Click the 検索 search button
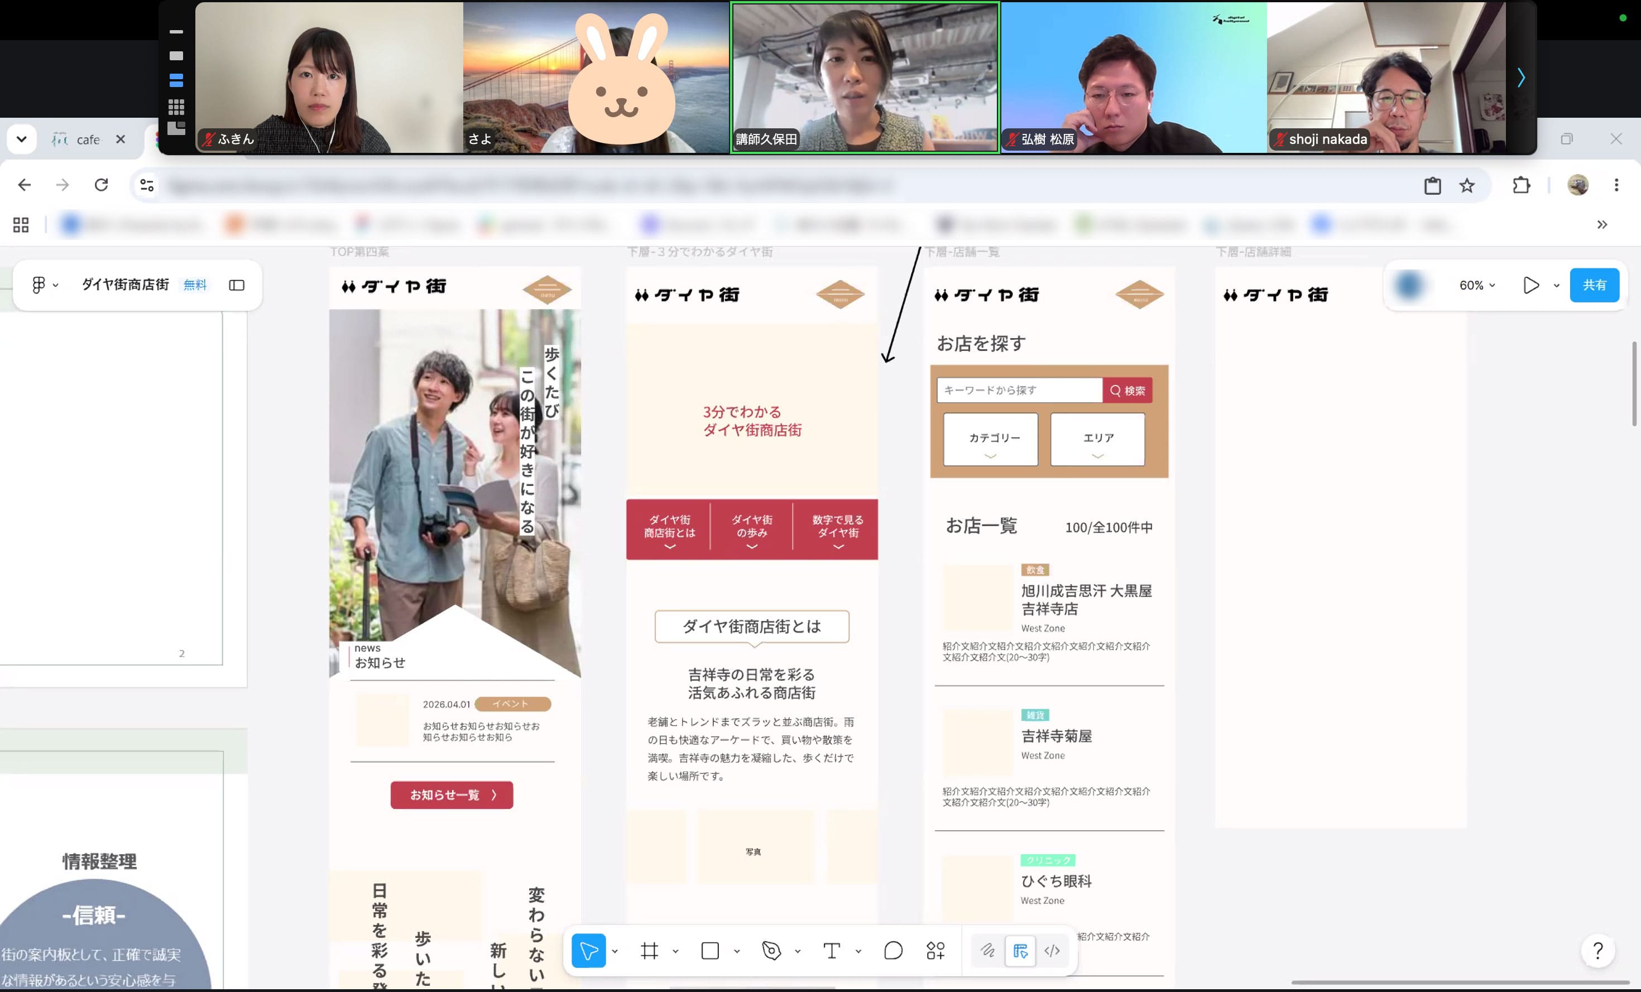Viewport: 1641px width, 992px height. point(1127,390)
